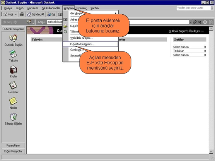The image size is (215, 161).
Task: Open the Dosya menu
Action: pyautogui.click(x=8, y=8)
